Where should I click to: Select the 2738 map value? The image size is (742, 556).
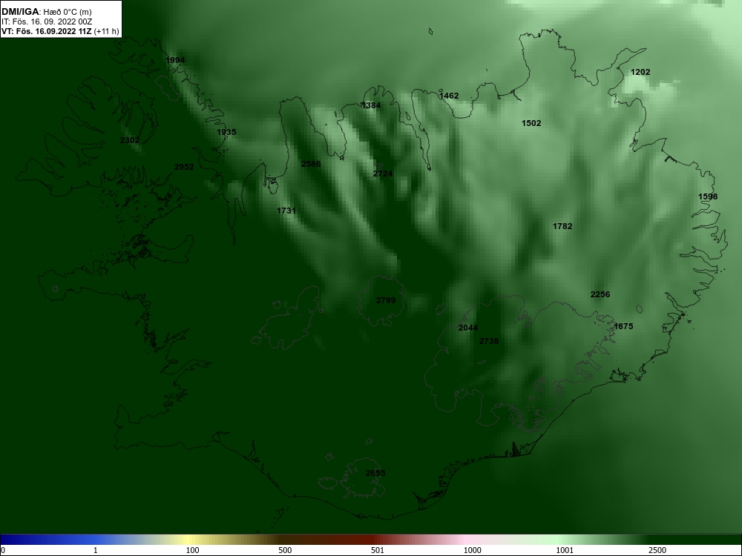(x=489, y=341)
